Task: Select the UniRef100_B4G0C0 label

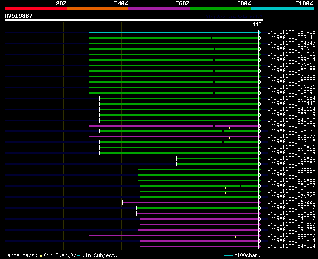Action: [x=291, y=120]
